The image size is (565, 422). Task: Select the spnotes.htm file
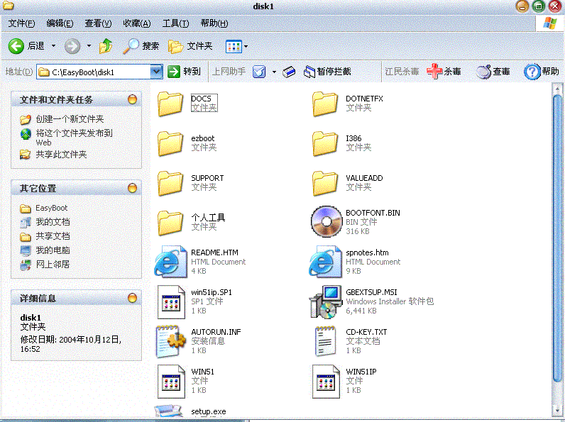tap(355, 262)
